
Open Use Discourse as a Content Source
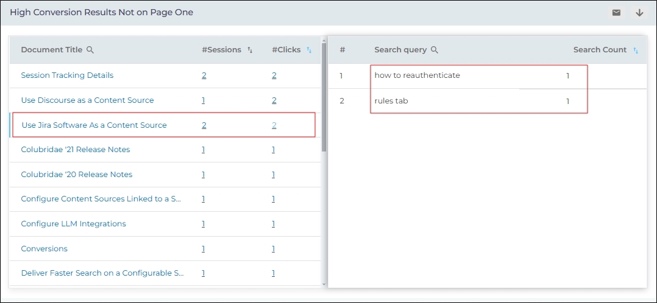(87, 100)
